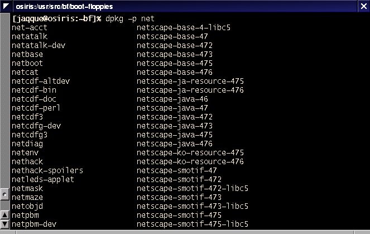Click the scrollbar up arrow
Screen dimensions: 370x234
click(4, 215)
